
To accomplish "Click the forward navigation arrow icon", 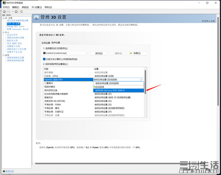I will [x=16, y=12].
